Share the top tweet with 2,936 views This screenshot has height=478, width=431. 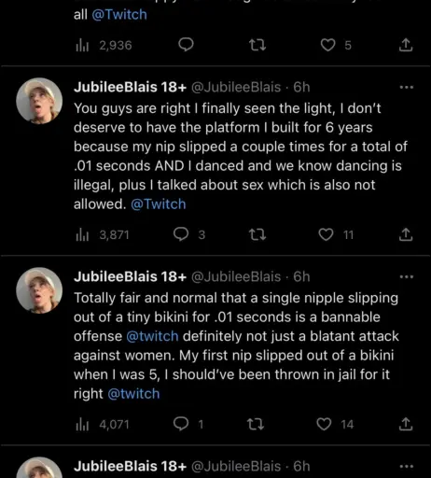tap(406, 45)
